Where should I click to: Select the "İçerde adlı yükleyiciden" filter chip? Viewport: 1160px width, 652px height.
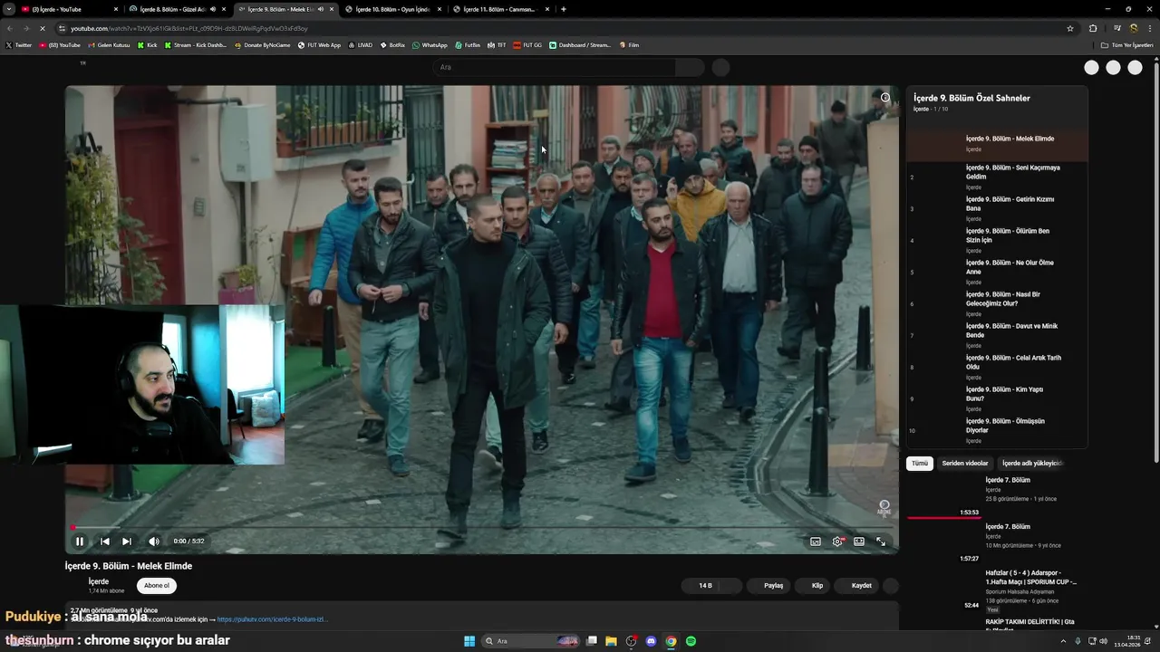point(1032,464)
